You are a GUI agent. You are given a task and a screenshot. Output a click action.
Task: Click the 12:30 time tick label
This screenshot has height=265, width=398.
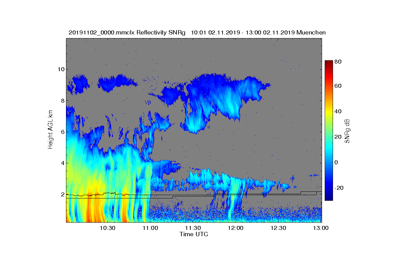[278, 228]
